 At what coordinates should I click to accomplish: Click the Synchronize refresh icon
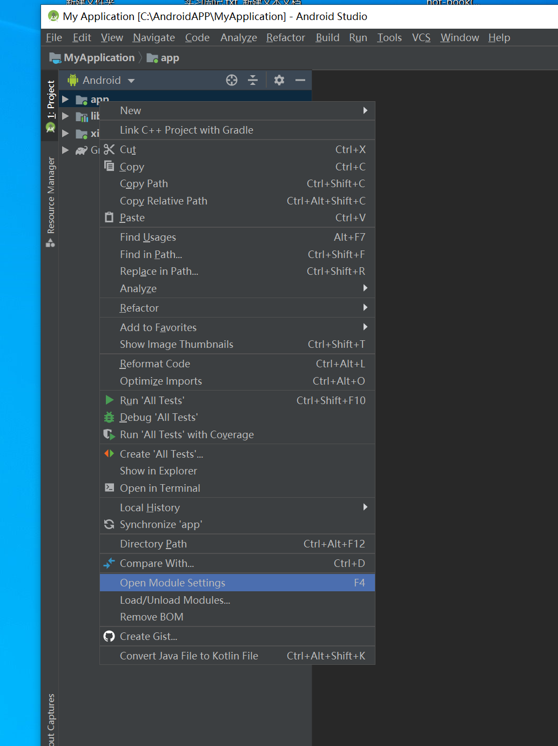pyautogui.click(x=109, y=524)
